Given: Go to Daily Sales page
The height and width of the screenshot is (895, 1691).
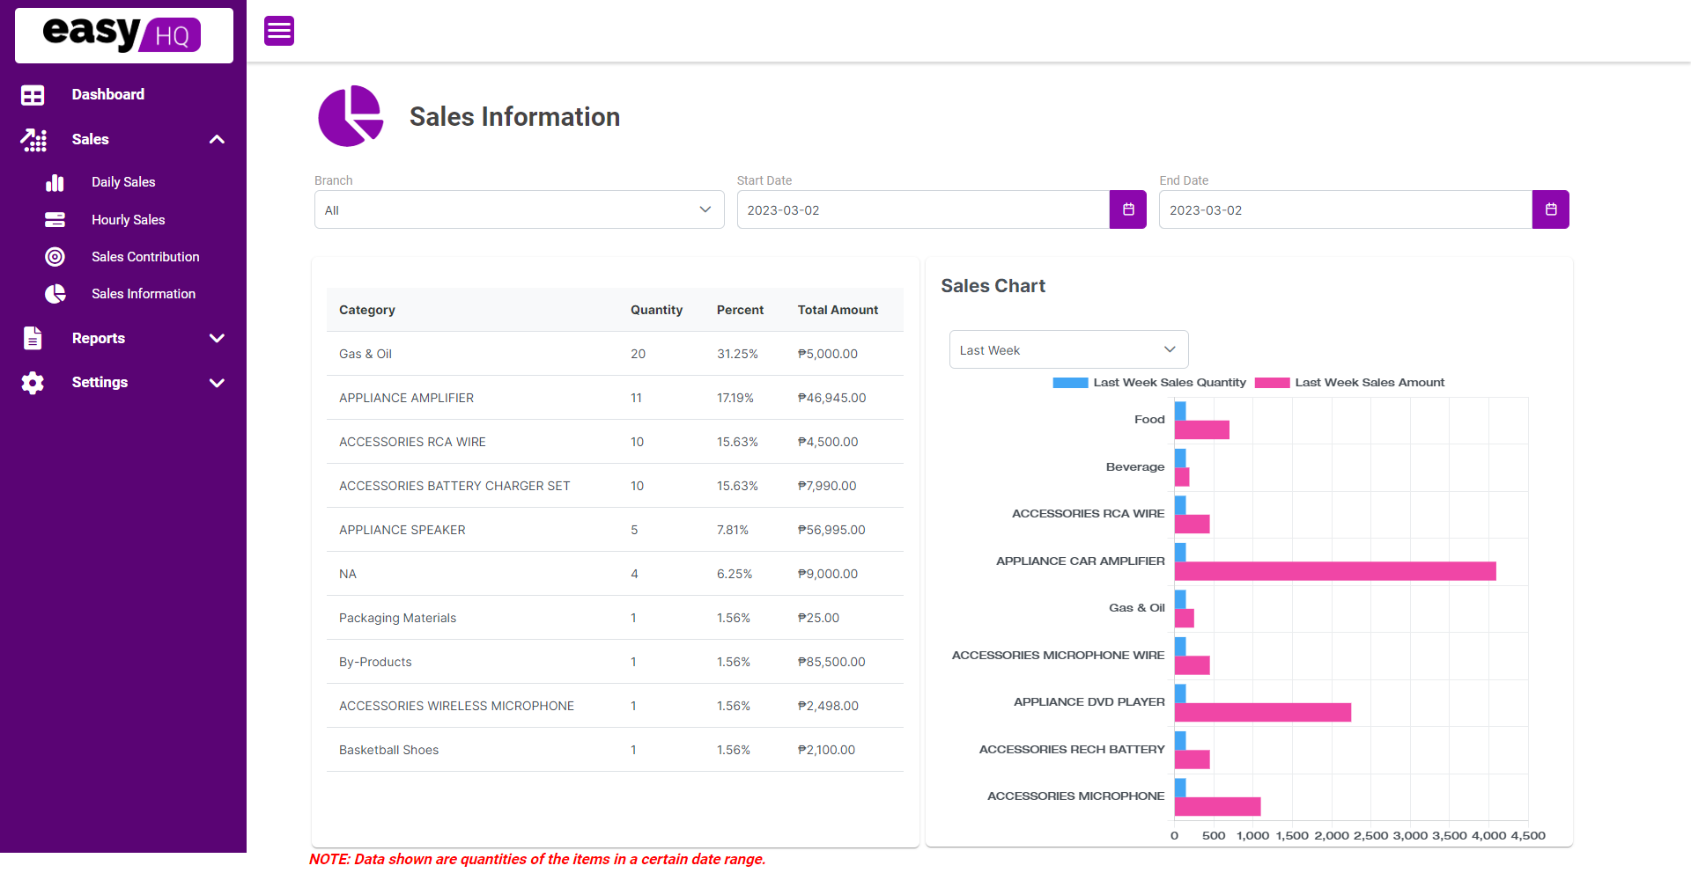Looking at the screenshot, I should (123, 182).
